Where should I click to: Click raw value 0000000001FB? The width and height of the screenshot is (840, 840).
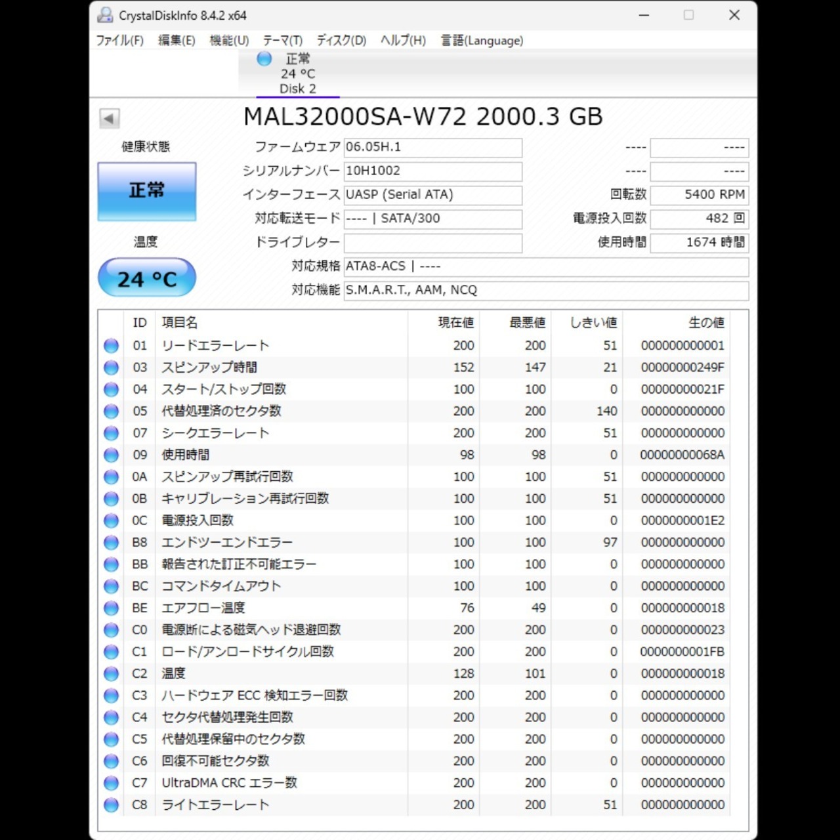pos(682,652)
